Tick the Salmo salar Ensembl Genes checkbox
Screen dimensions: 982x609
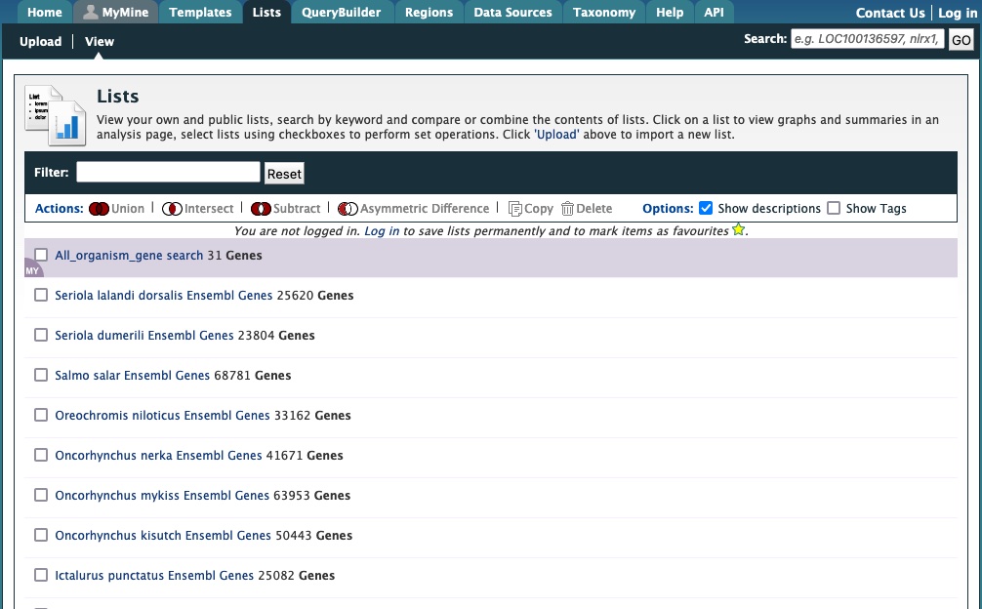click(x=41, y=375)
